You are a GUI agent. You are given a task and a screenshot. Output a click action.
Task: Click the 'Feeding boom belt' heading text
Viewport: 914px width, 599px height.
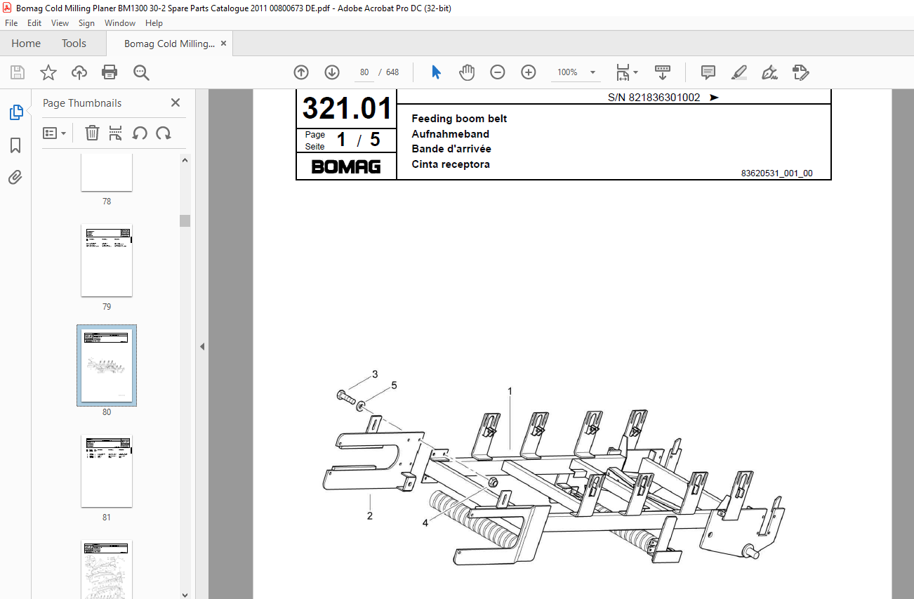(x=459, y=119)
